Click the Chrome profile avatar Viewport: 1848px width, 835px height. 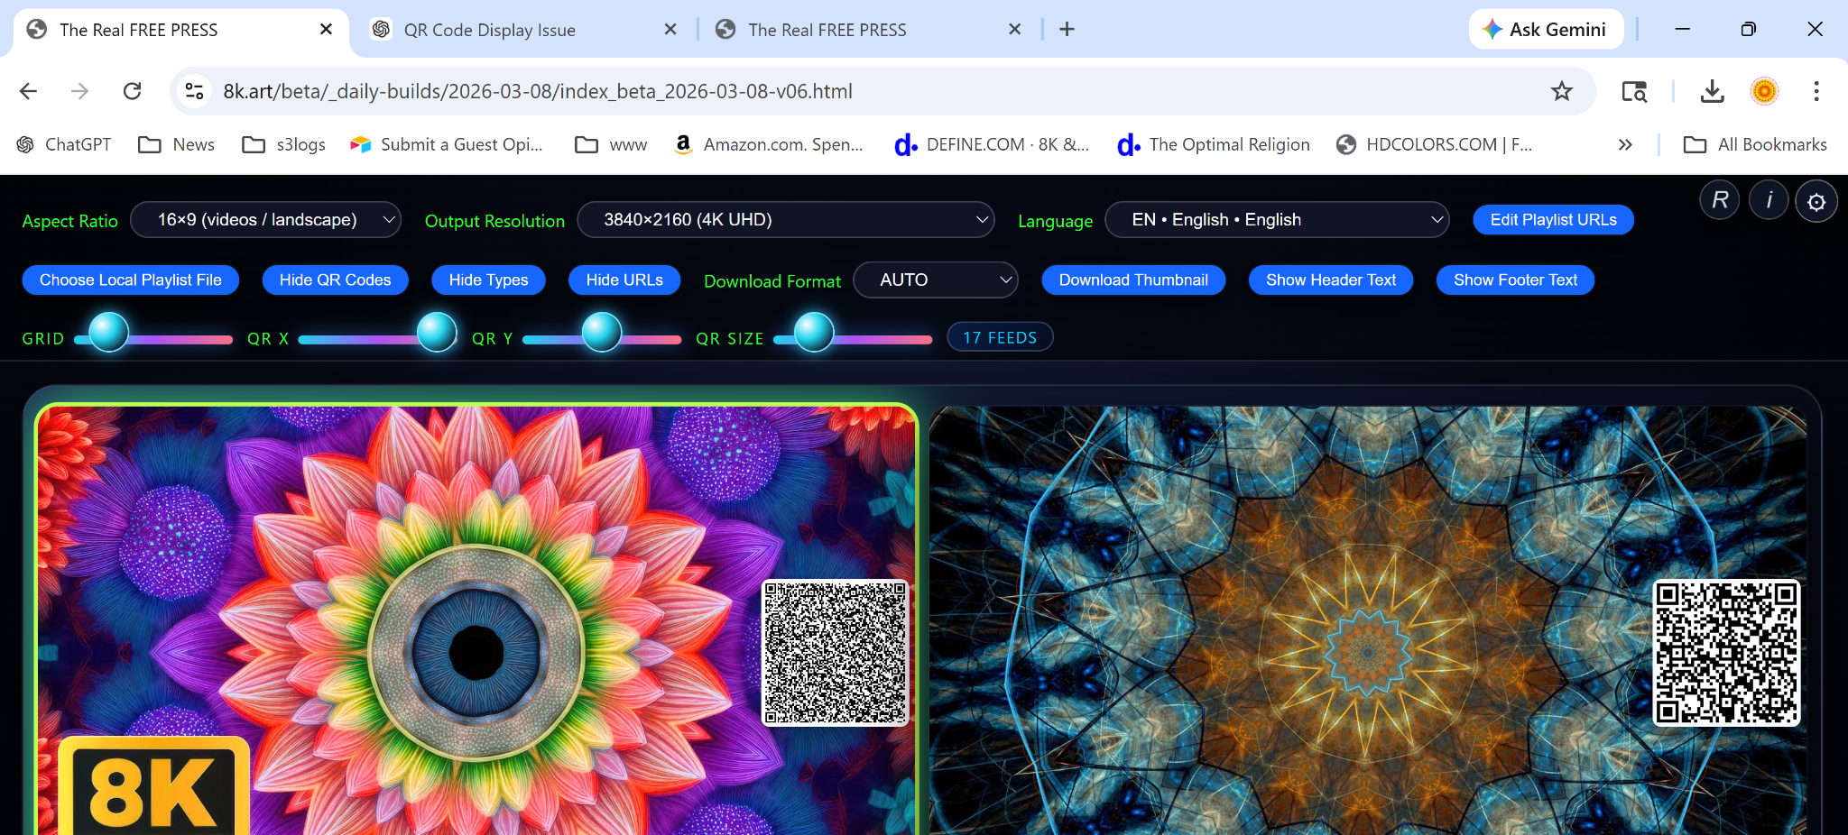pyautogui.click(x=1764, y=91)
